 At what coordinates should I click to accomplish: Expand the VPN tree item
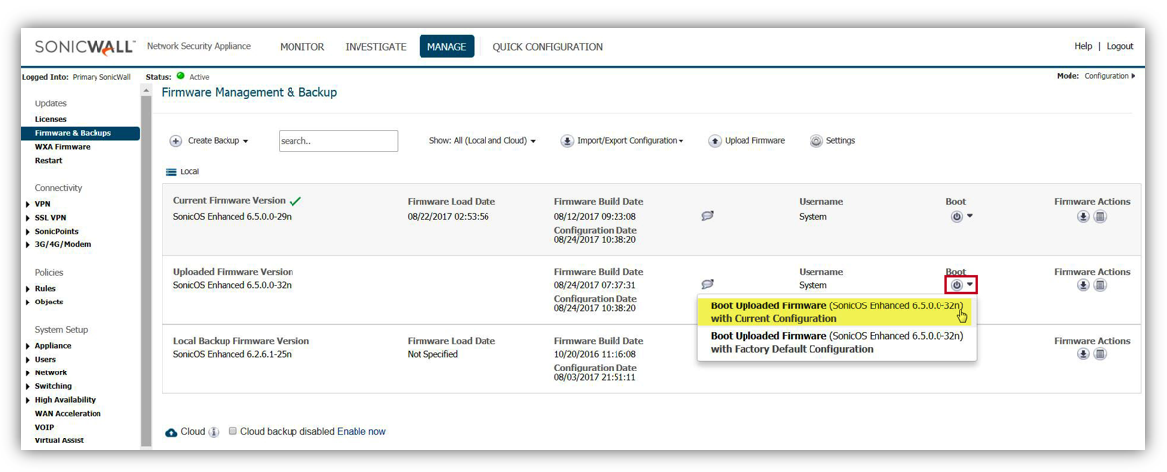point(27,204)
